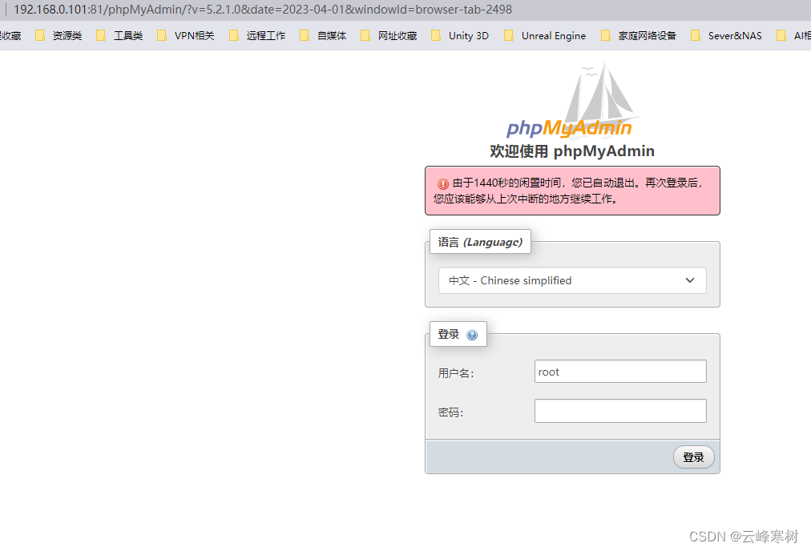Click the 欢迎使用 phpMyAdmin heading
The height and width of the screenshot is (551, 811).
(572, 151)
